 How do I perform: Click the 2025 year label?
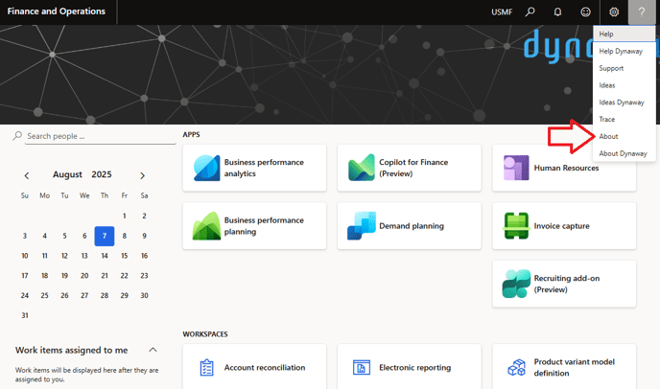pyautogui.click(x=102, y=174)
